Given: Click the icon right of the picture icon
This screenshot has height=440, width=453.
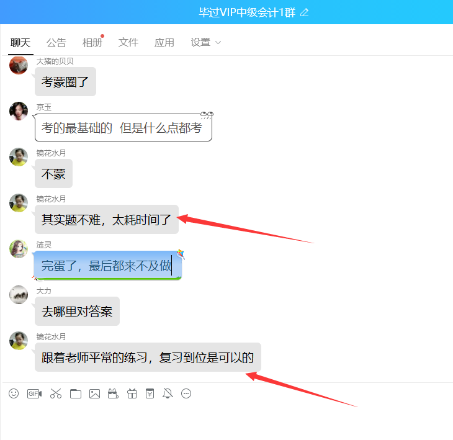Looking at the screenshot, I should pyautogui.click(x=113, y=393).
